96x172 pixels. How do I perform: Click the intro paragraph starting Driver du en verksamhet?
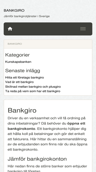47,134
